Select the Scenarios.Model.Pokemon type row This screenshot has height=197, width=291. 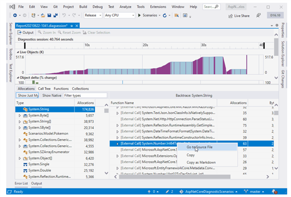coord(55,134)
